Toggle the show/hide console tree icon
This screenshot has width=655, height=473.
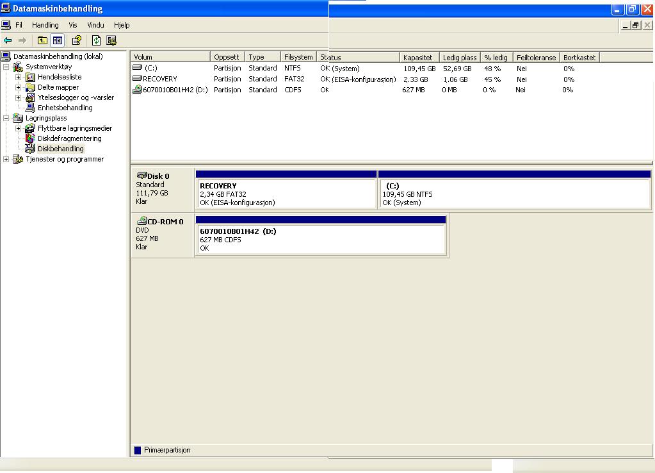click(57, 40)
